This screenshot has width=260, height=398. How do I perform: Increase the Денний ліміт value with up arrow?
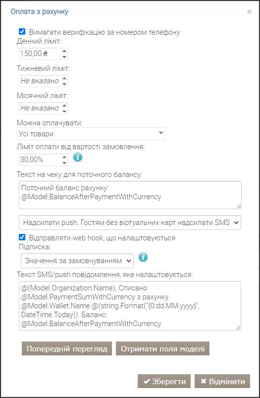(x=64, y=51)
